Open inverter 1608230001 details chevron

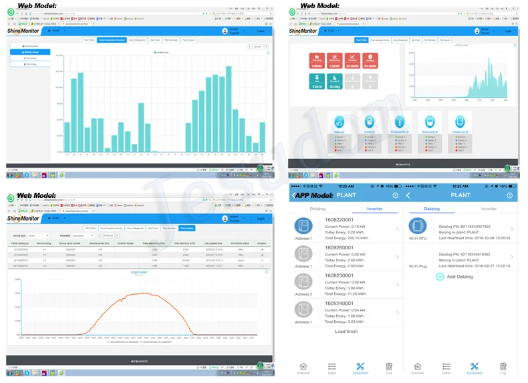(x=398, y=285)
